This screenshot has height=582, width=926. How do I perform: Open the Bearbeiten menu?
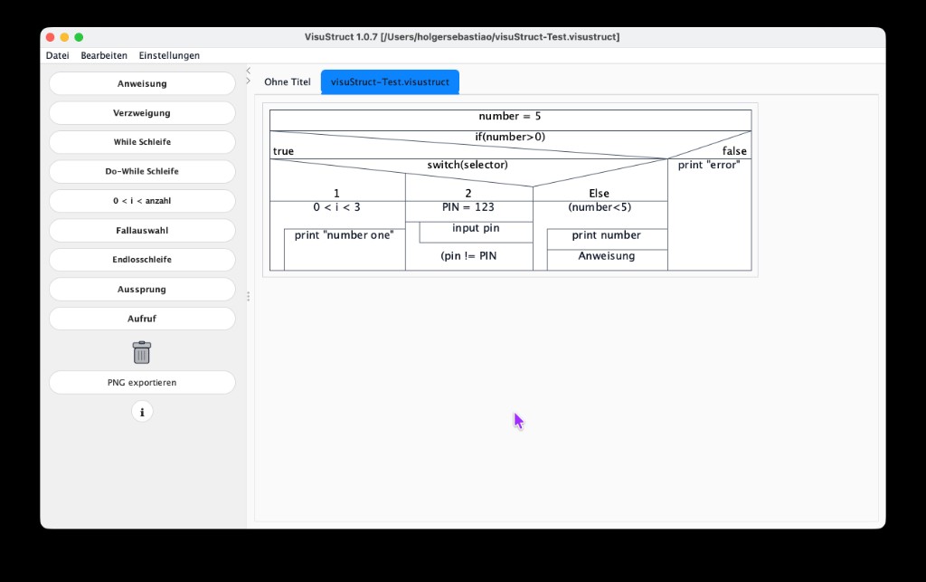pos(104,55)
